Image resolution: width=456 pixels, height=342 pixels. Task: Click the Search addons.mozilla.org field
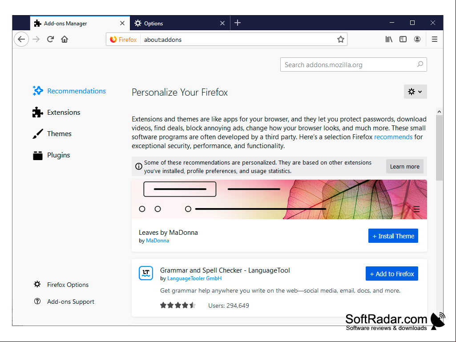(x=353, y=64)
